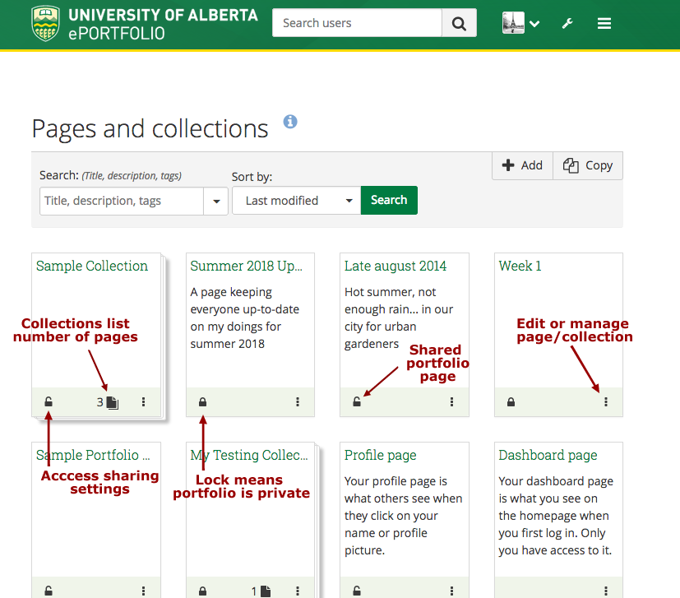This screenshot has height=598, width=680.
Task: Toggle unlocked sharing icon on Sample Collection
Action: (49, 402)
